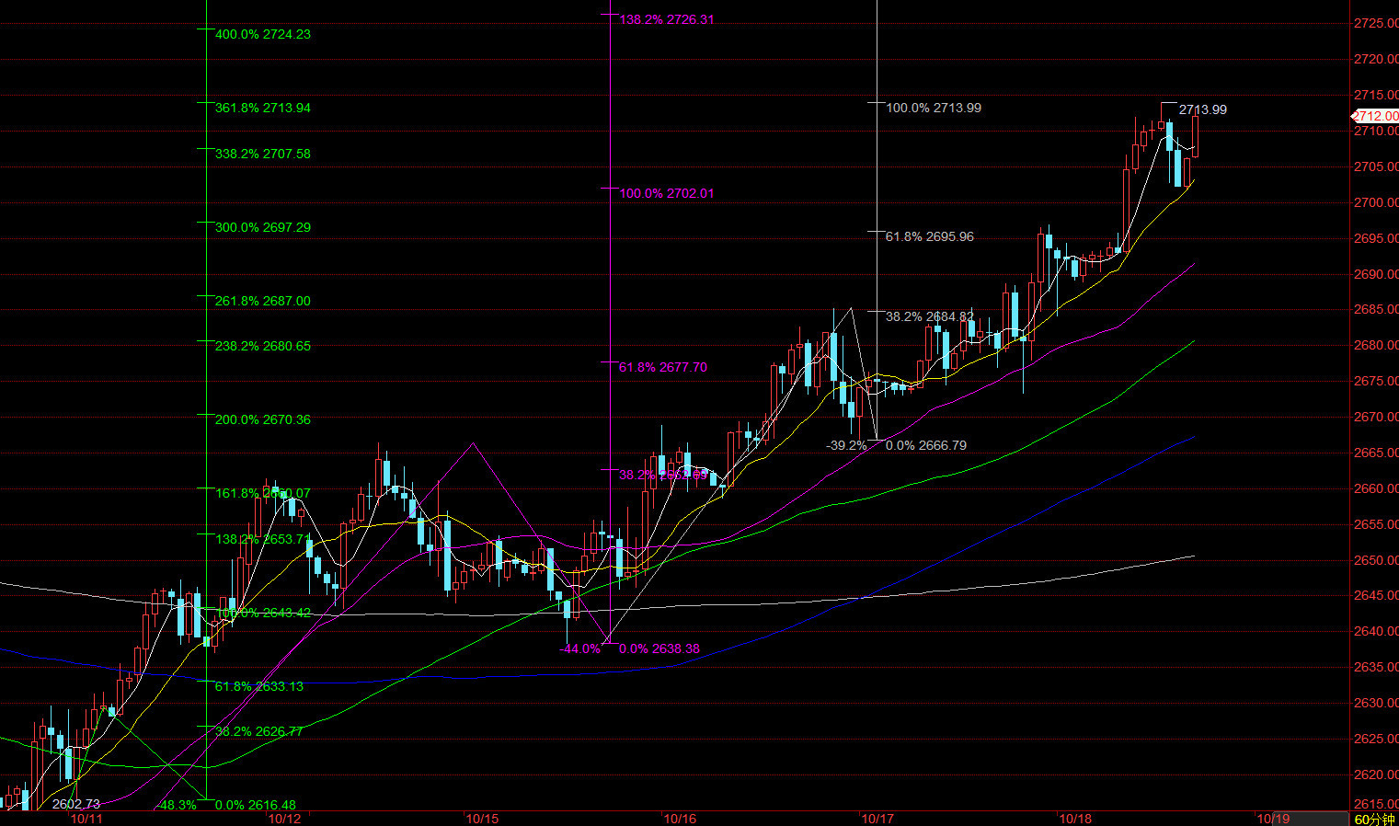The width and height of the screenshot is (1399, 826).
Task: Click the 10/11 date on time axis
Action: pyautogui.click(x=86, y=818)
